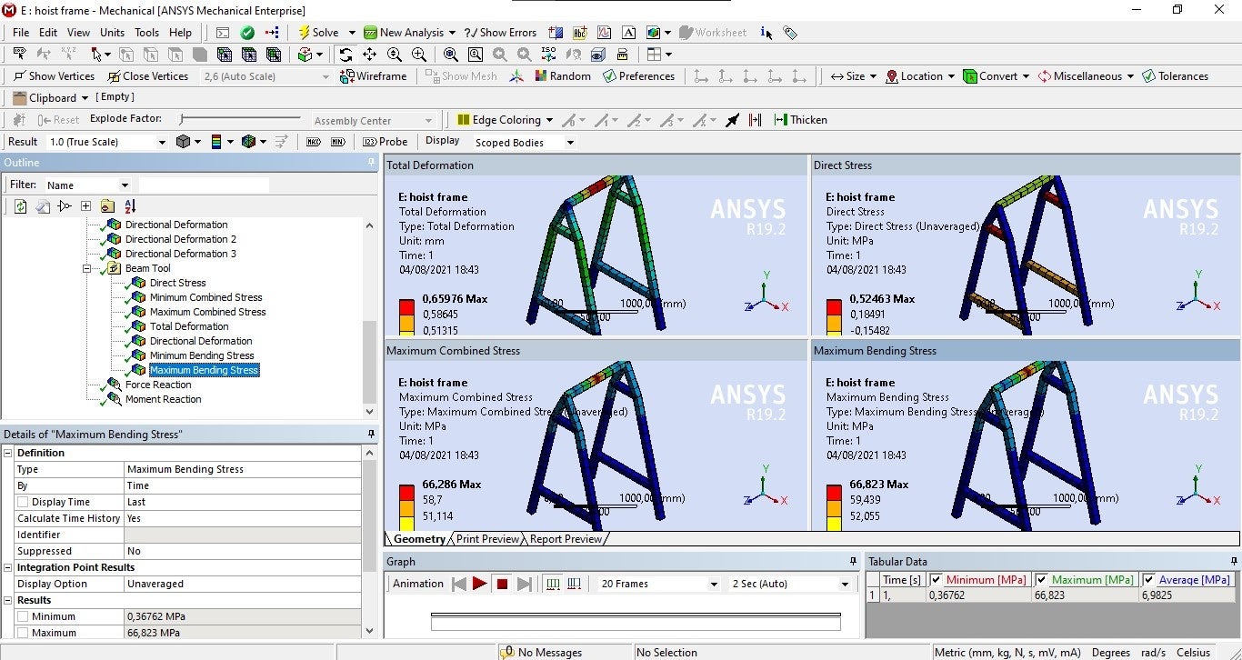Open the Units menu
1242x660 pixels.
click(113, 33)
